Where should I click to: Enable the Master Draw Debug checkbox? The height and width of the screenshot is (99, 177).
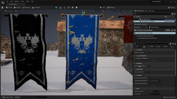tap(149, 53)
